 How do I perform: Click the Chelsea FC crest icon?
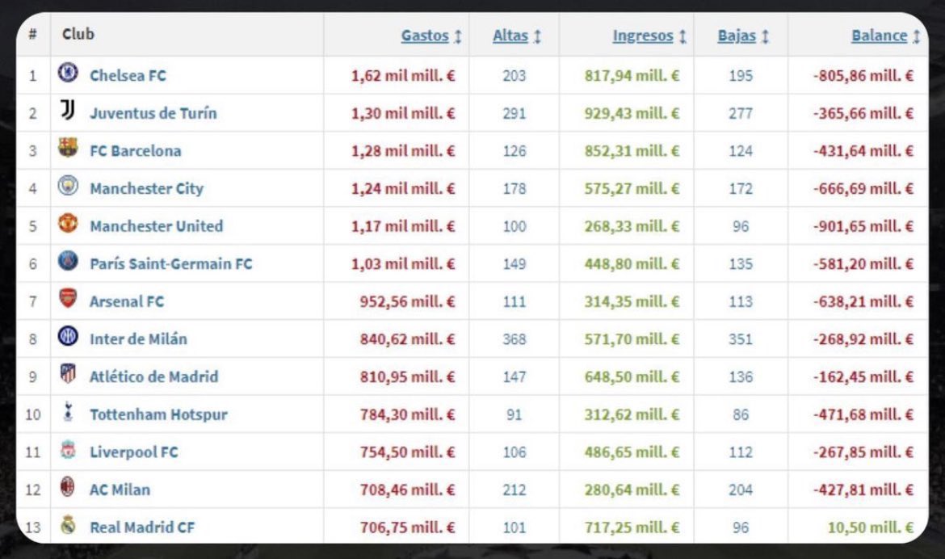point(68,73)
